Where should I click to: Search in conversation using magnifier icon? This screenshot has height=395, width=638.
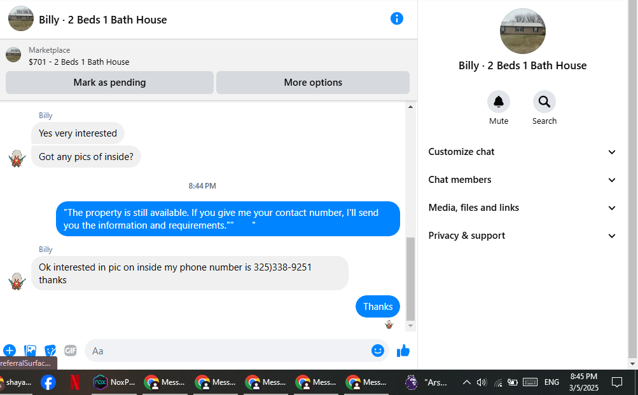tap(544, 102)
